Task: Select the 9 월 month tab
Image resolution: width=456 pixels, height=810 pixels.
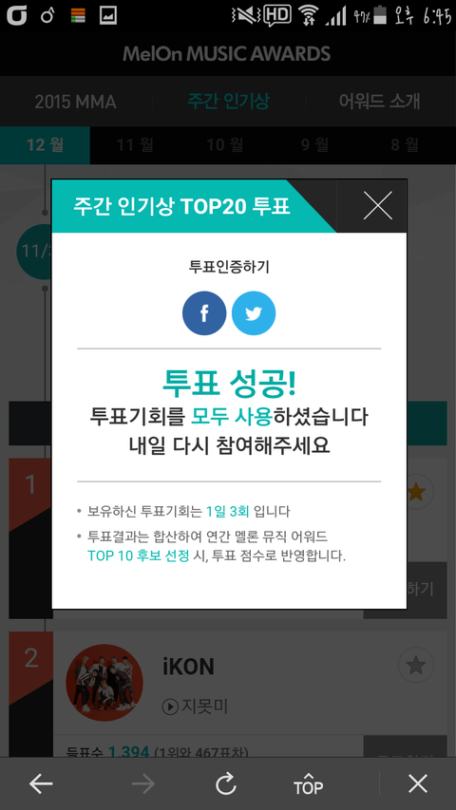Action: click(314, 145)
